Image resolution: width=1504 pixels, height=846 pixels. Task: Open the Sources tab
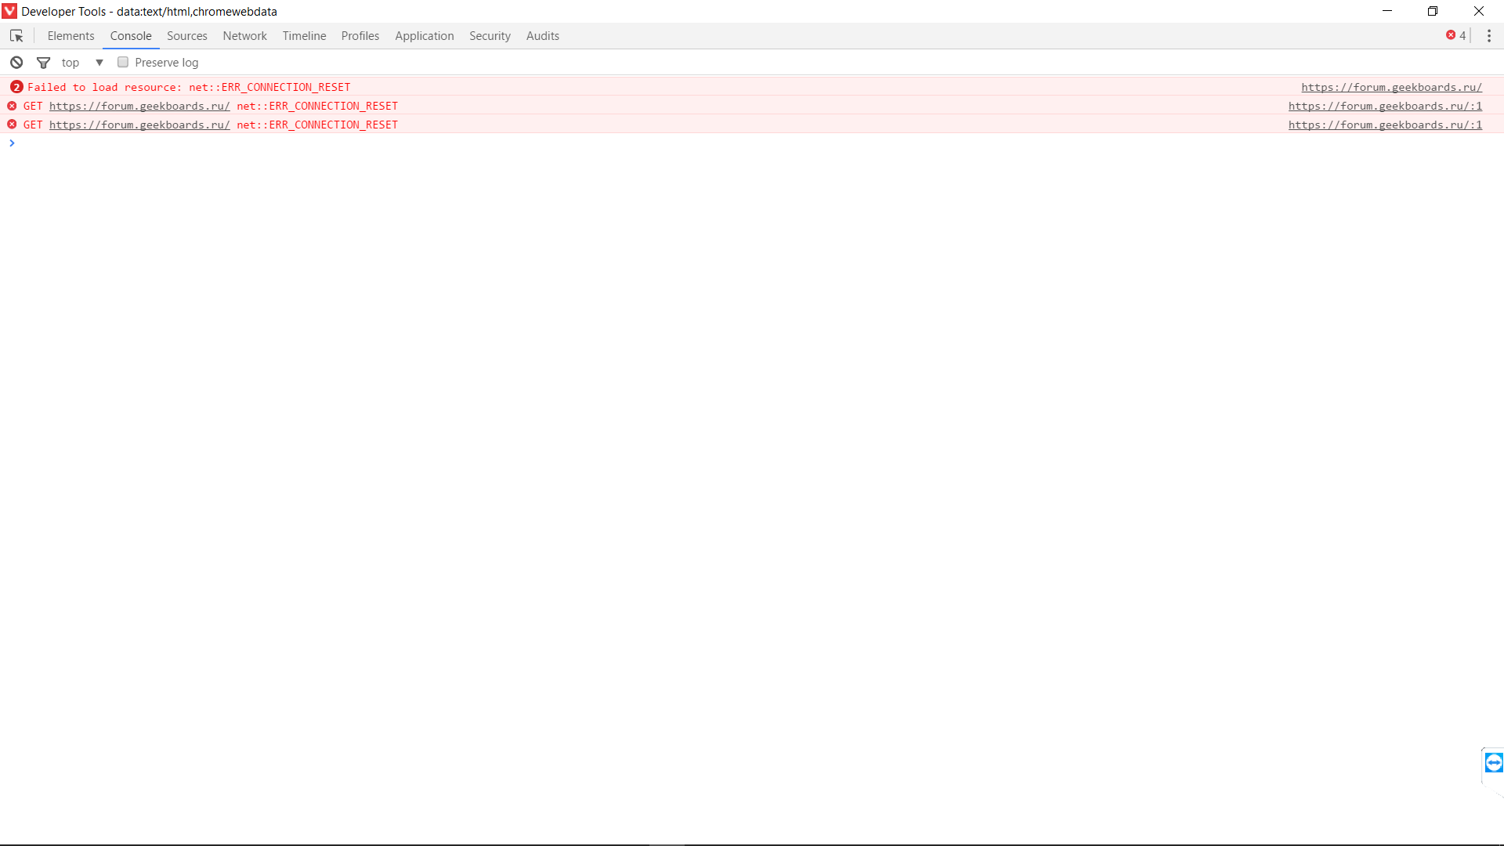(186, 36)
